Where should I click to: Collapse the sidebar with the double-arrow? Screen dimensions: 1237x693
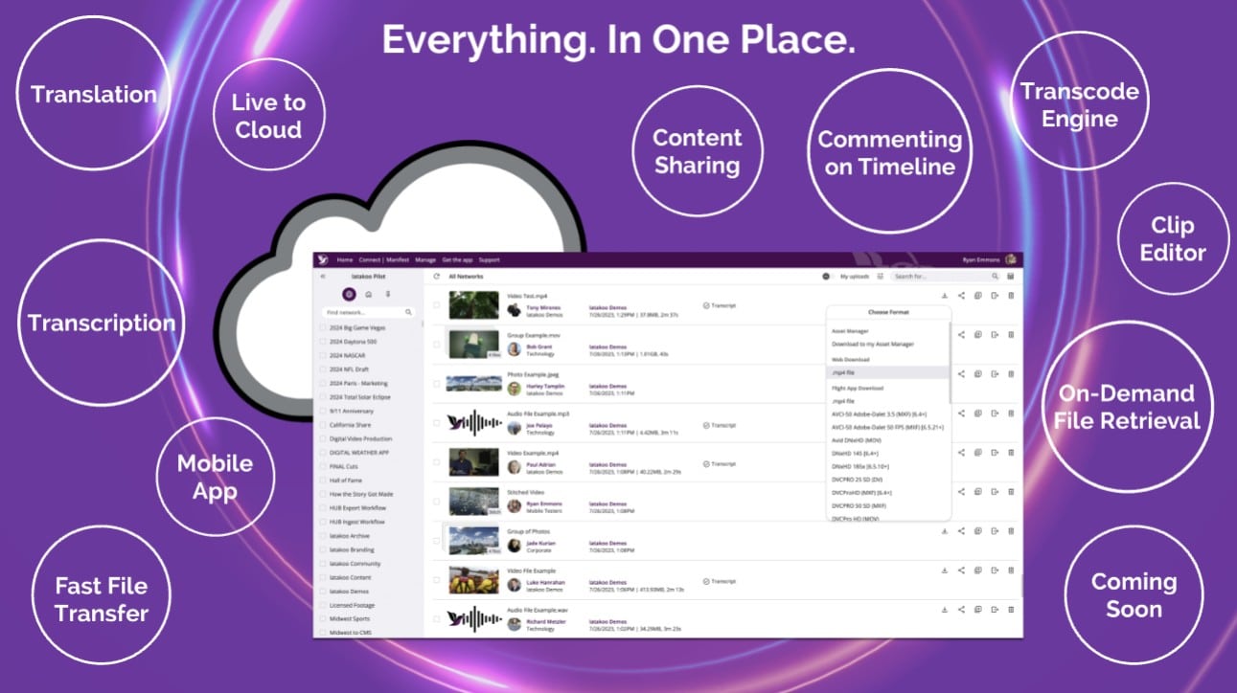[323, 277]
